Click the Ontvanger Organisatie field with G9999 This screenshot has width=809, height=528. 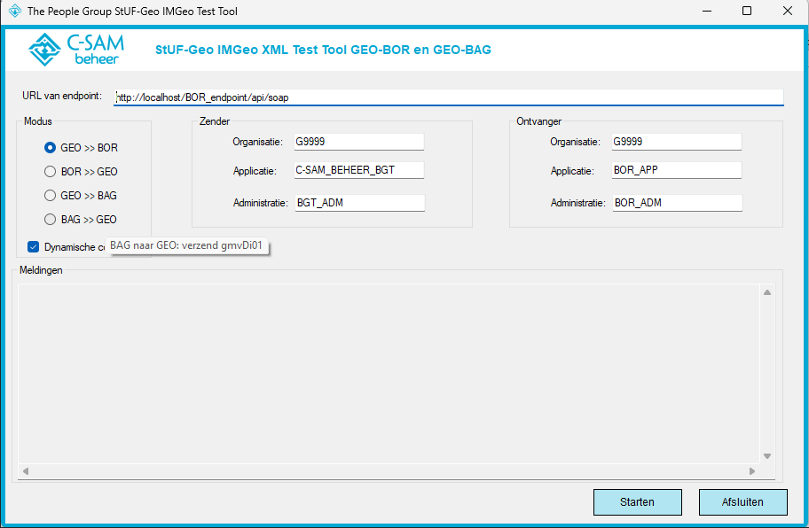(x=677, y=142)
